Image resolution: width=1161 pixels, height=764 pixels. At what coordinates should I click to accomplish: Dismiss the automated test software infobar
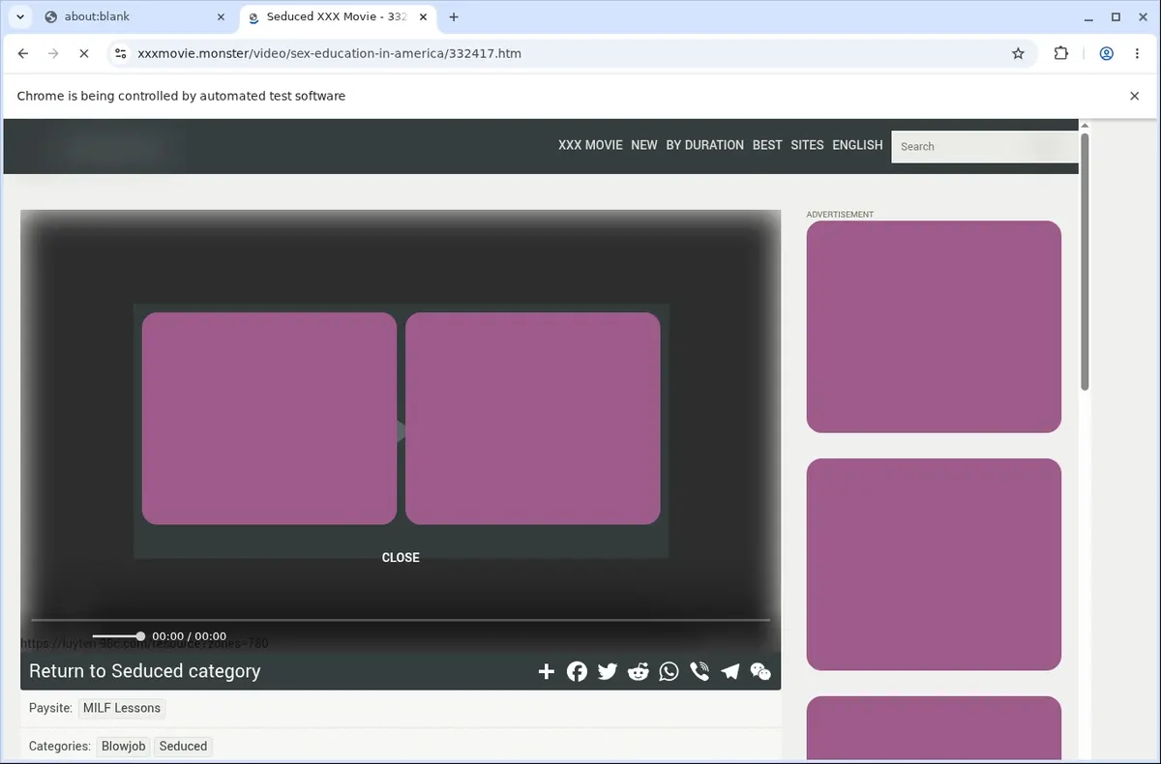[1135, 96]
